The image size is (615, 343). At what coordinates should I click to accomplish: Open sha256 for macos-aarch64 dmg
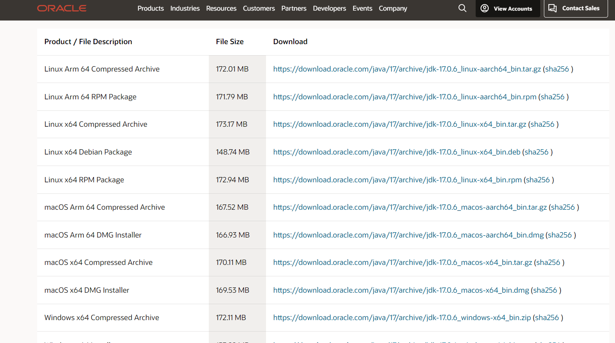click(x=560, y=235)
